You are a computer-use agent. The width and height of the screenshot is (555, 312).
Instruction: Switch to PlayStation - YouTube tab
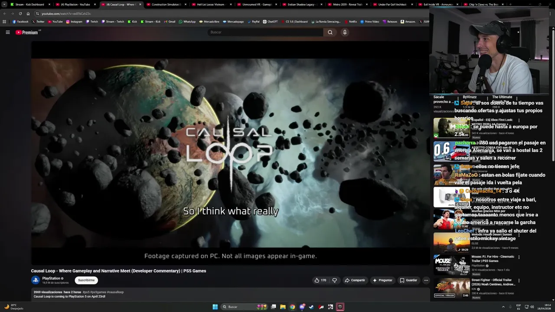click(75, 4)
